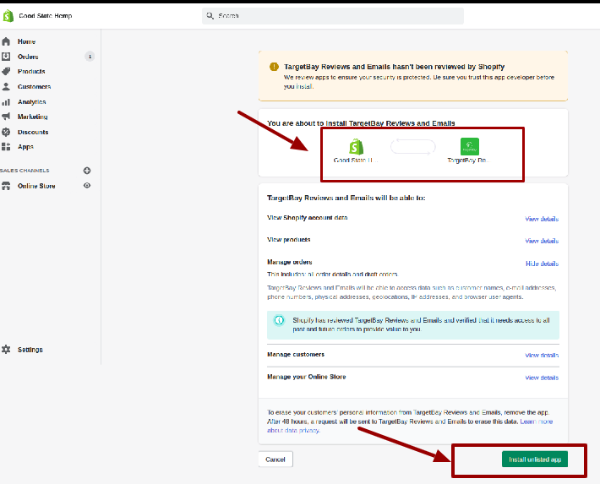Click the Settings gear icon

point(6,350)
